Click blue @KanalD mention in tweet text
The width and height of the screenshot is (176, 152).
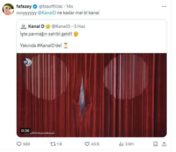(x=47, y=13)
